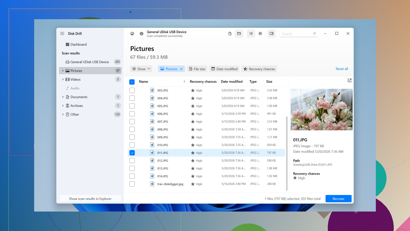Sort by the Type column header
This screenshot has height=231, width=410.
coord(253,82)
